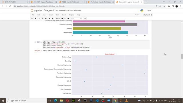Viewport: 183px width, 103px height.
Task: Open the Chrome three-dot menu
Action: pyautogui.click(x=180, y=6)
